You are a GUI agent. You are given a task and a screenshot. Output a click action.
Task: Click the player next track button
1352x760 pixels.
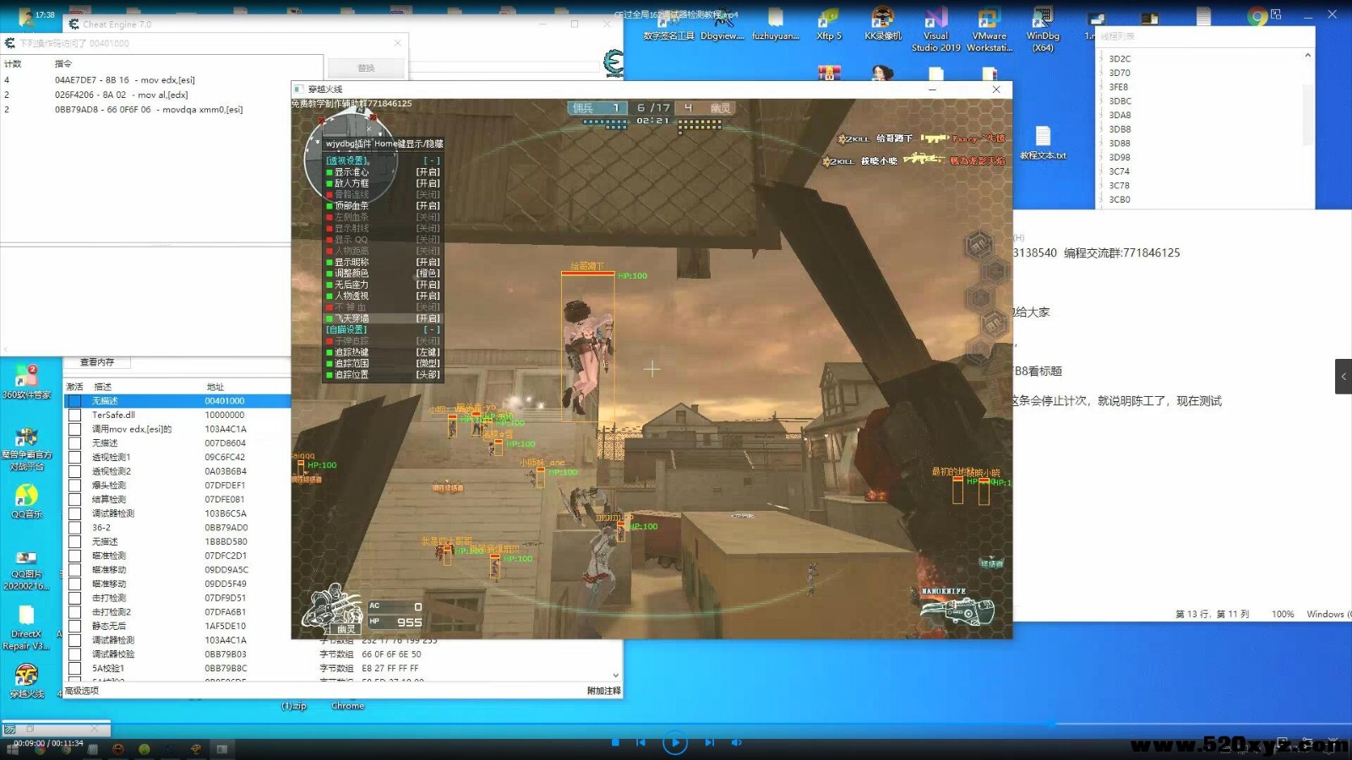(709, 742)
